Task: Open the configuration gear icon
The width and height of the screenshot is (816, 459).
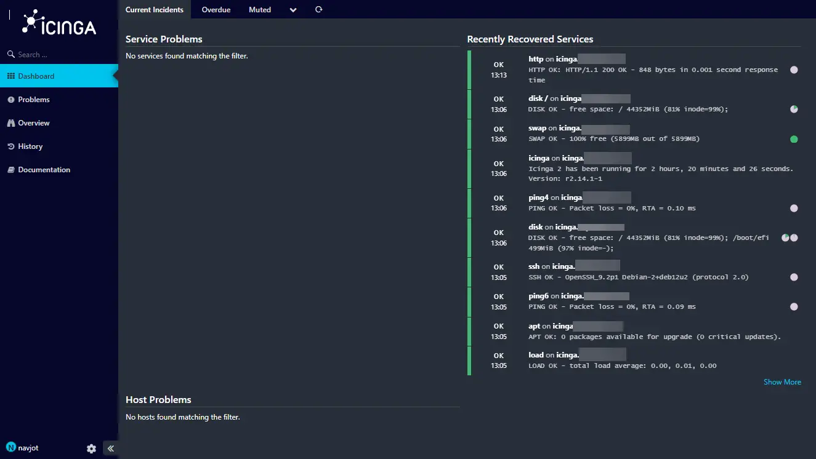Action: [91, 449]
